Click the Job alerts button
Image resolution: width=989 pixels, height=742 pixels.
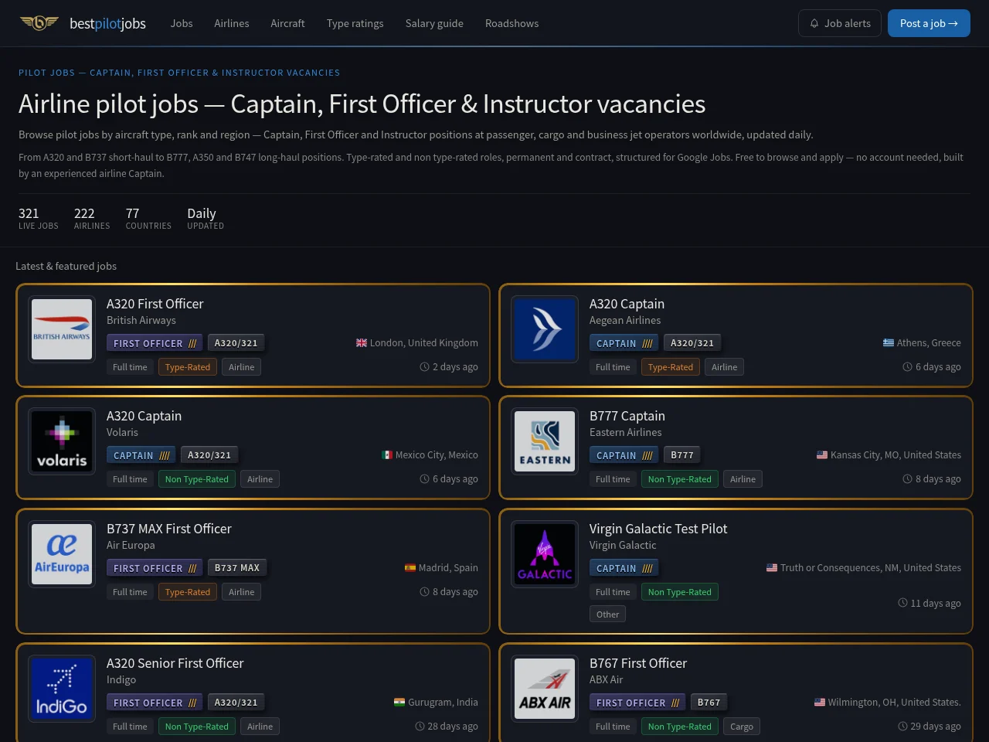coord(840,23)
